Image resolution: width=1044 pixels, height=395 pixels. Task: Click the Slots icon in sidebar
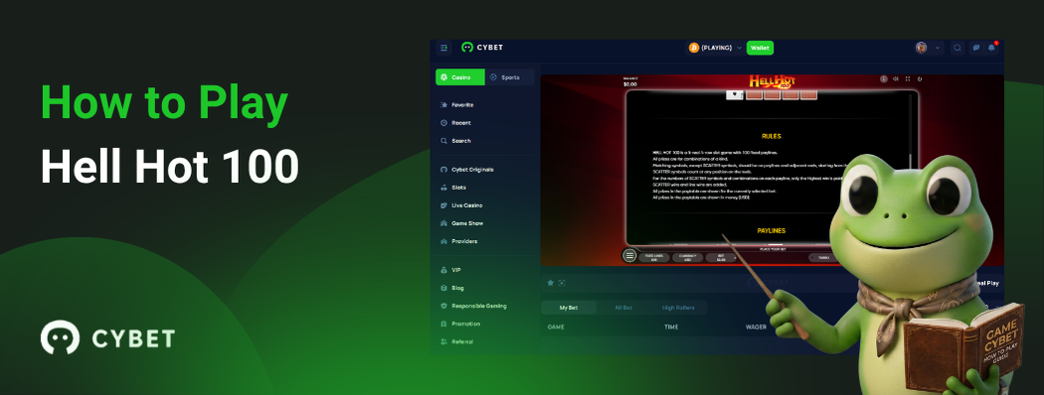pyautogui.click(x=443, y=188)
